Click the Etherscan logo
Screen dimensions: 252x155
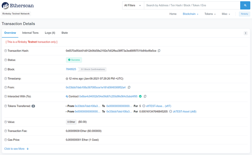[18, 6]
